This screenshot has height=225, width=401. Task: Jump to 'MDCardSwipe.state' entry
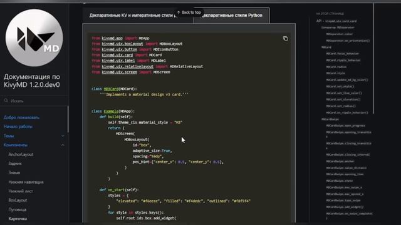click(x=340, y=181)
